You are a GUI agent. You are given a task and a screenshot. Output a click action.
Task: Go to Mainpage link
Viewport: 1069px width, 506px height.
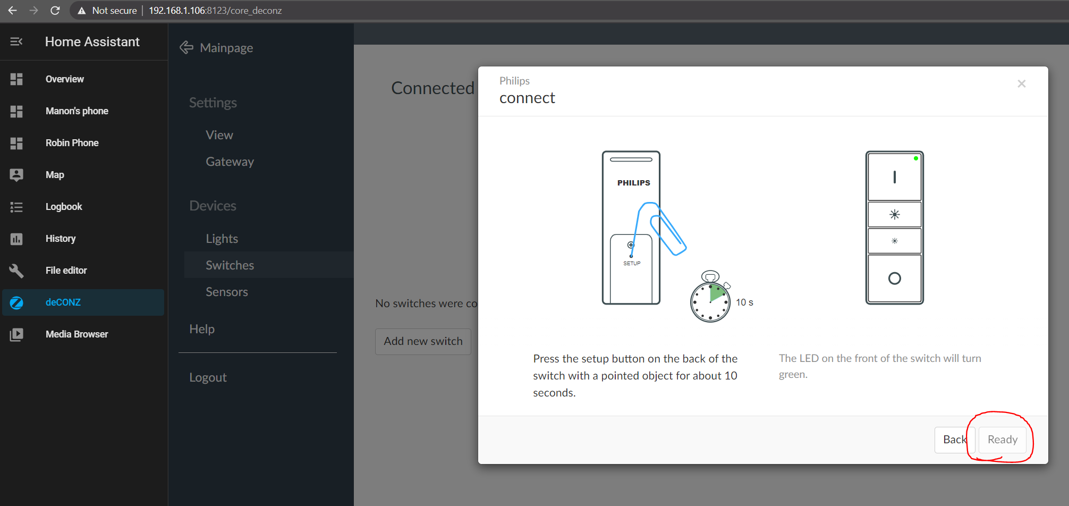[x=226, y=48]
